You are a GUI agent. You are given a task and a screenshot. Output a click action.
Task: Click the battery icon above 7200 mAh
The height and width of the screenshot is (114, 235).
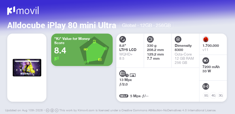click(x=205, y=61)
